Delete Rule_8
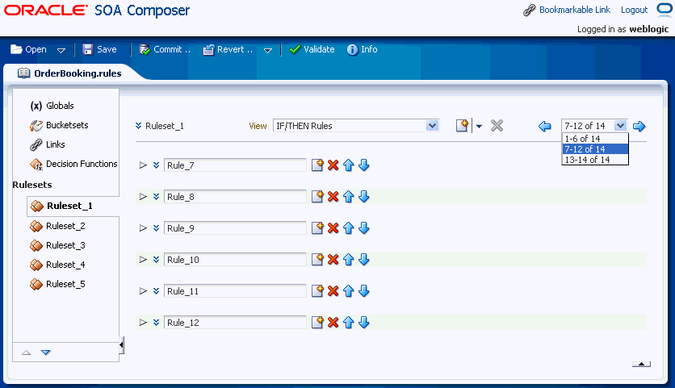 [x=333, y=197]
